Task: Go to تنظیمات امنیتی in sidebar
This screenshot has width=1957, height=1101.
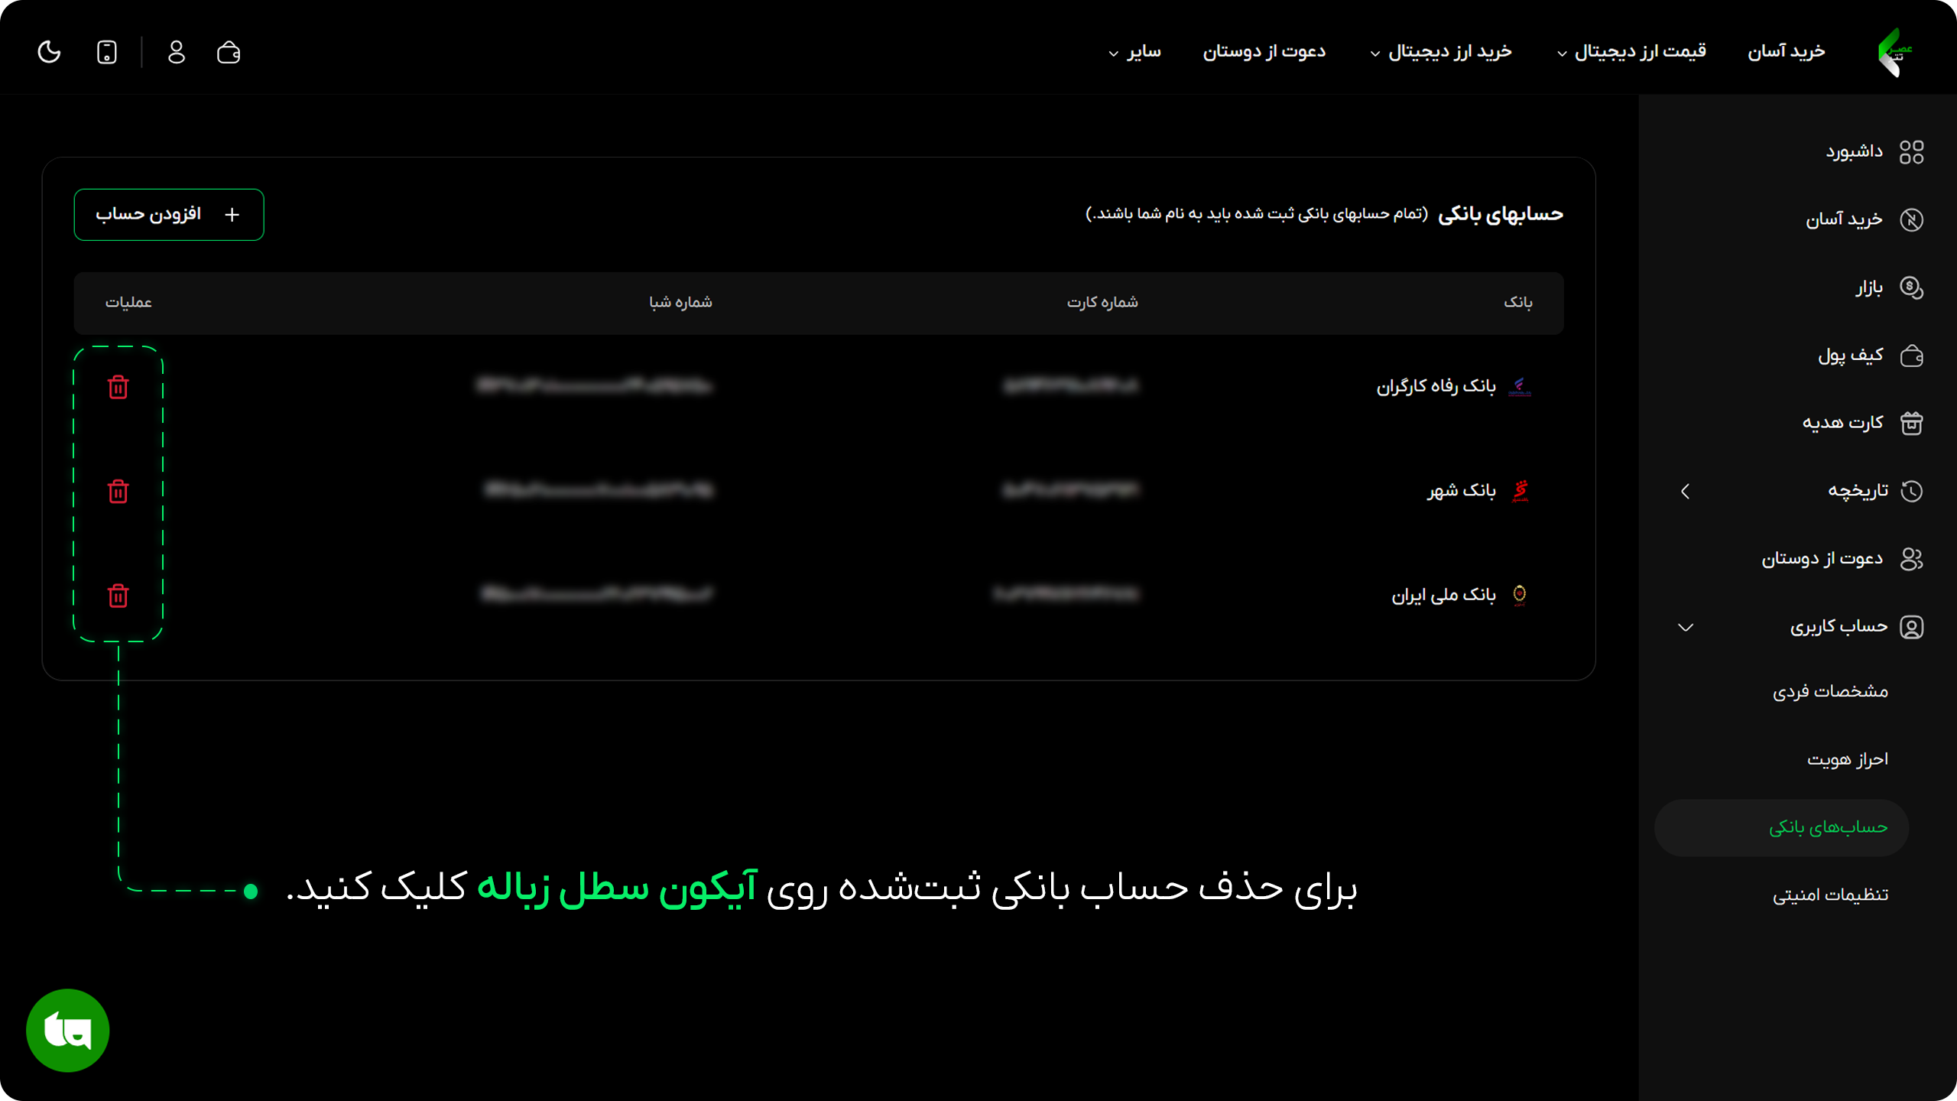Action: tap(1830, 895)
